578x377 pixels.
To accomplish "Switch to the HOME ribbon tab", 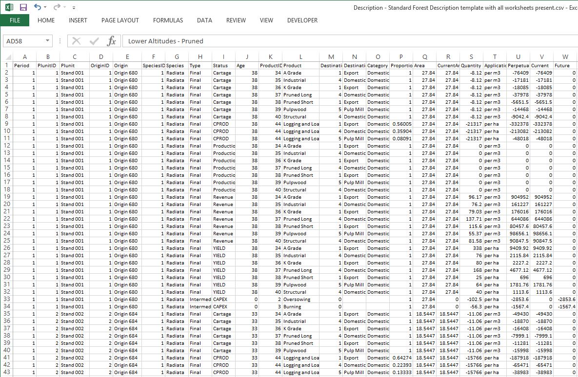I will point(46,20).
